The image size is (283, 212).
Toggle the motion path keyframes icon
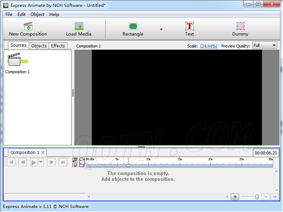point(82,162)
